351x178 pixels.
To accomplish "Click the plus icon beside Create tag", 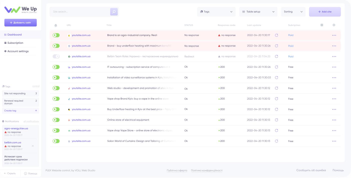I will click(36, 110).
